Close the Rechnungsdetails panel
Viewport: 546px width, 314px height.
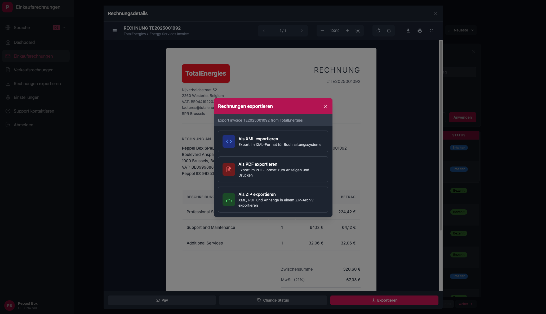tap(436, 13)
